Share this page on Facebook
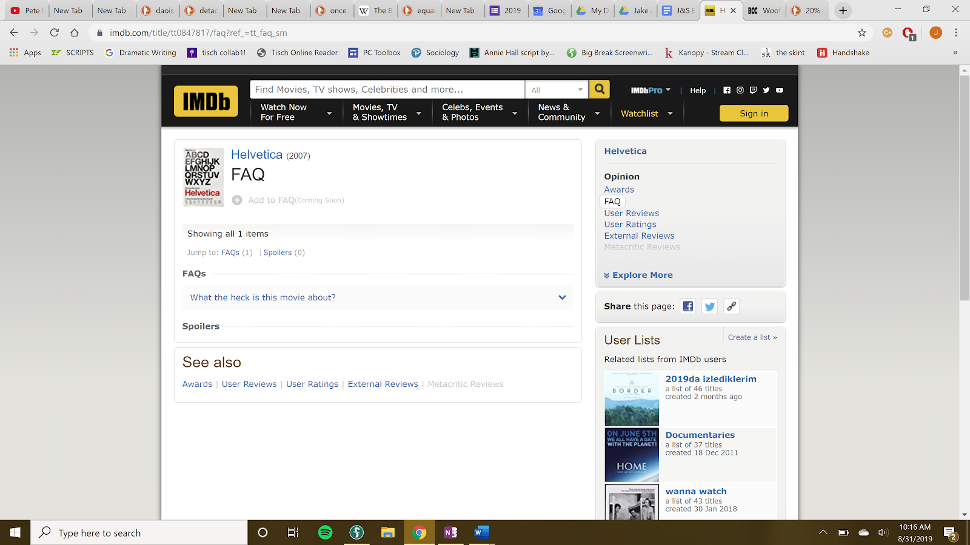Screen dimensions: 970x545 point(688,306)
